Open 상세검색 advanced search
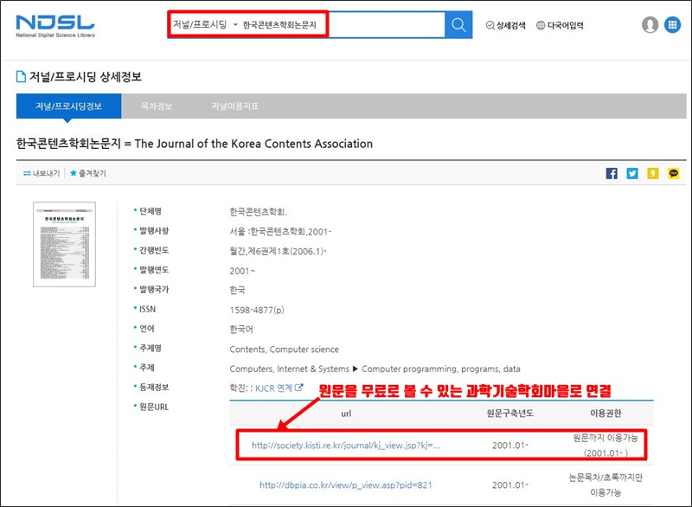Viewport: 692px width, 507px height. coord(505,25)
